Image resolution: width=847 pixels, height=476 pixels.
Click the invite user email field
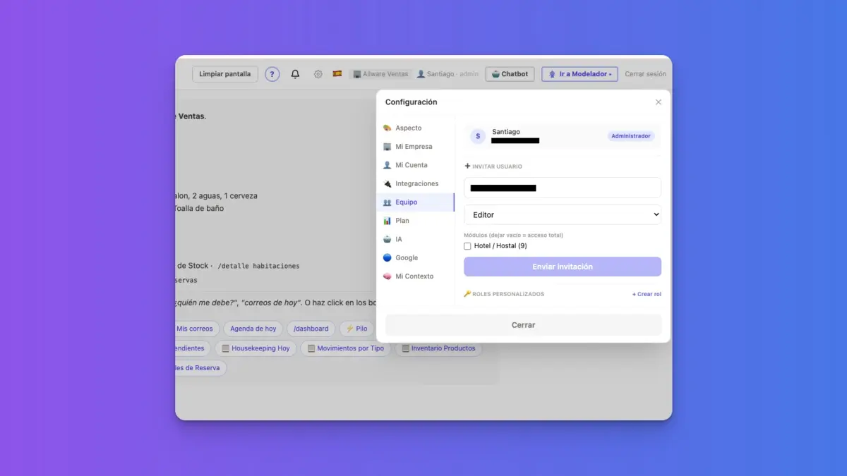tap(563, 188)
